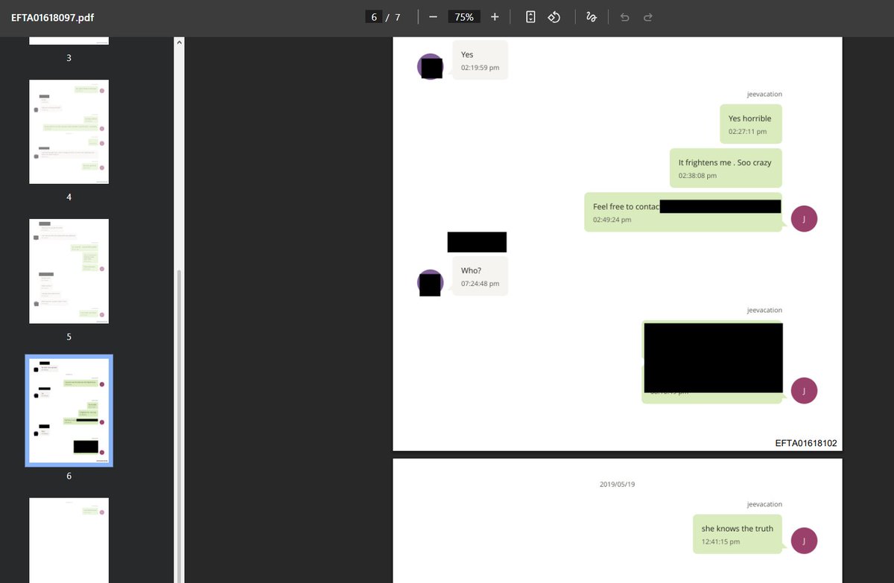Click jeevacation label above 'Yes horrible'
The height and width of the screenshot is (583, 894).
click(x=764, y=94)
